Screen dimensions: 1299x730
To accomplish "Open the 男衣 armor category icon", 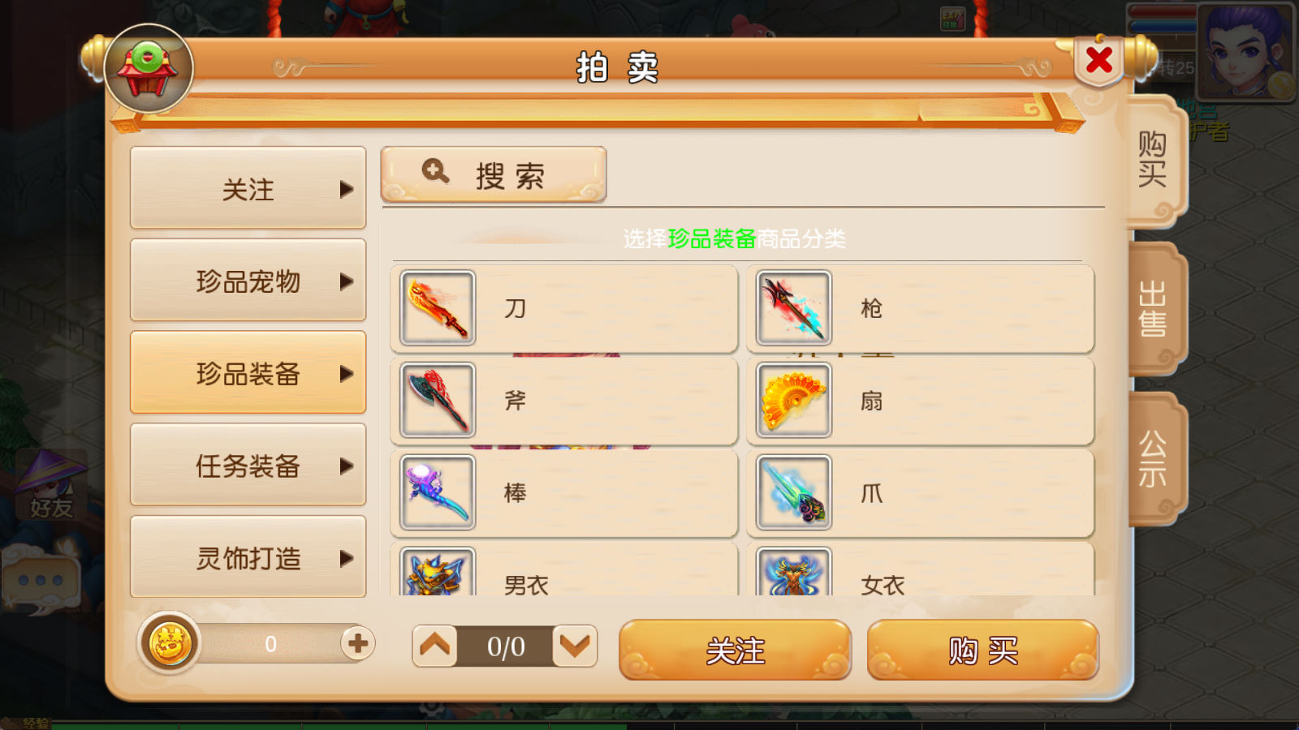I will point(438,572).
